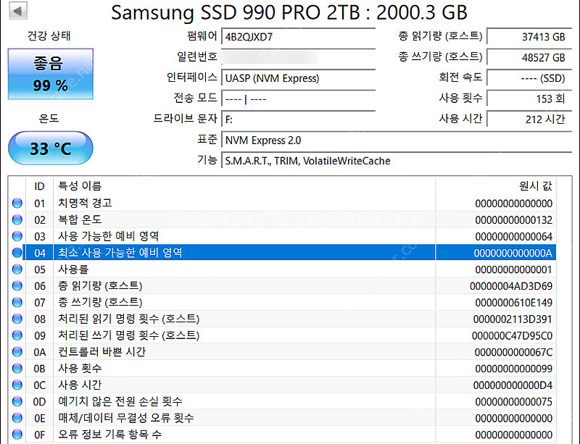Screen dimensions: 580x444
Task: Click the standard field NVM Express 2.0
Action: 397,140
